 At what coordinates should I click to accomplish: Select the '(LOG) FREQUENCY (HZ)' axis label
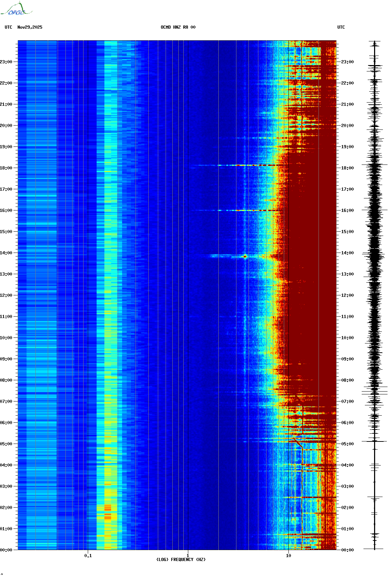[x=181, y=560]
